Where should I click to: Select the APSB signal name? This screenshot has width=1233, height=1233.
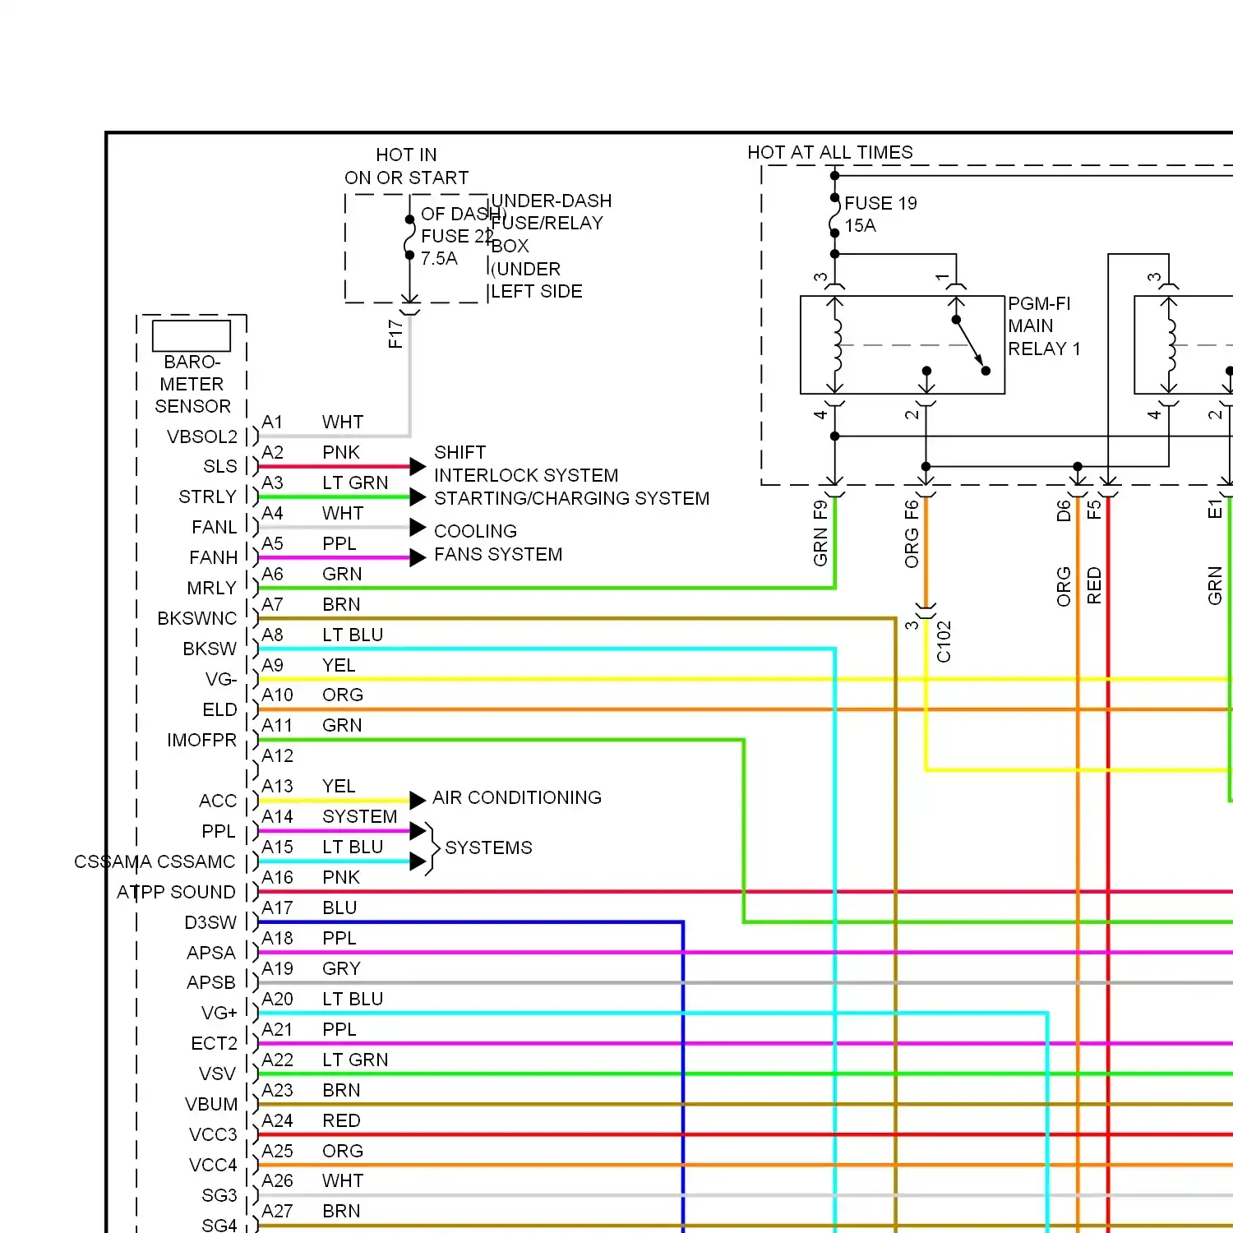[x=211, y=982]
